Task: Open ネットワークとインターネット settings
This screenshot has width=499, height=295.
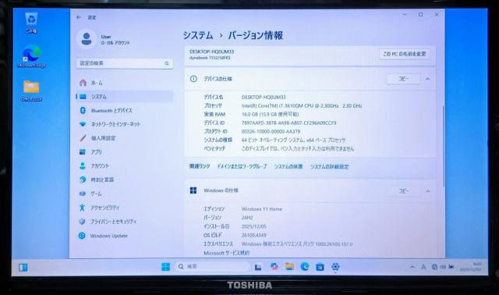Action: pyautogui.click(x=125, y=124)
